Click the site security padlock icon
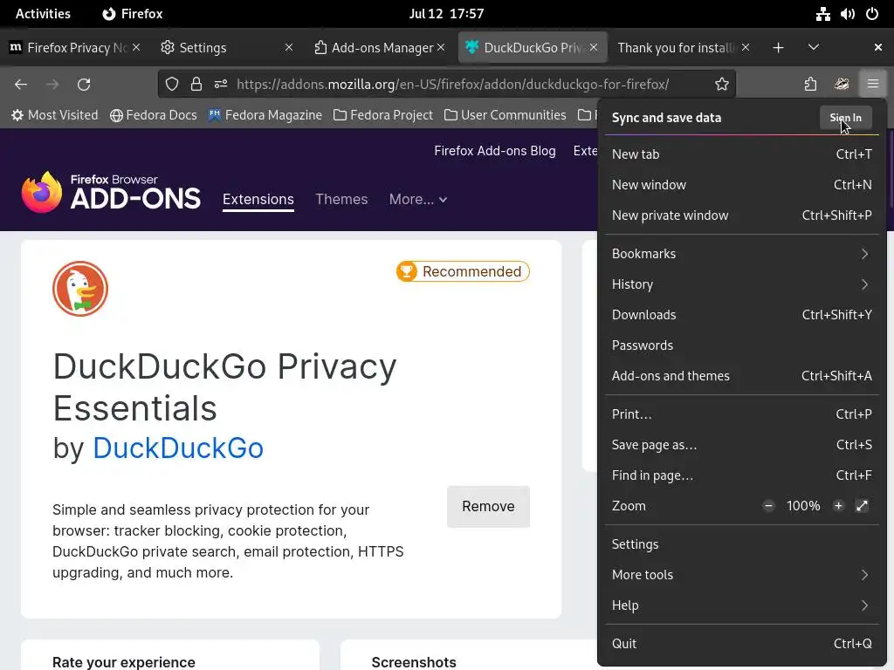894x670 pixels. pyautogui.click(x=196, y=85)
